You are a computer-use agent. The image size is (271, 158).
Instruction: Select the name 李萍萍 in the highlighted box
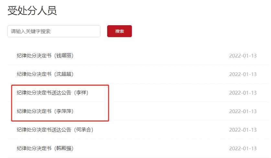click(64, 111)
